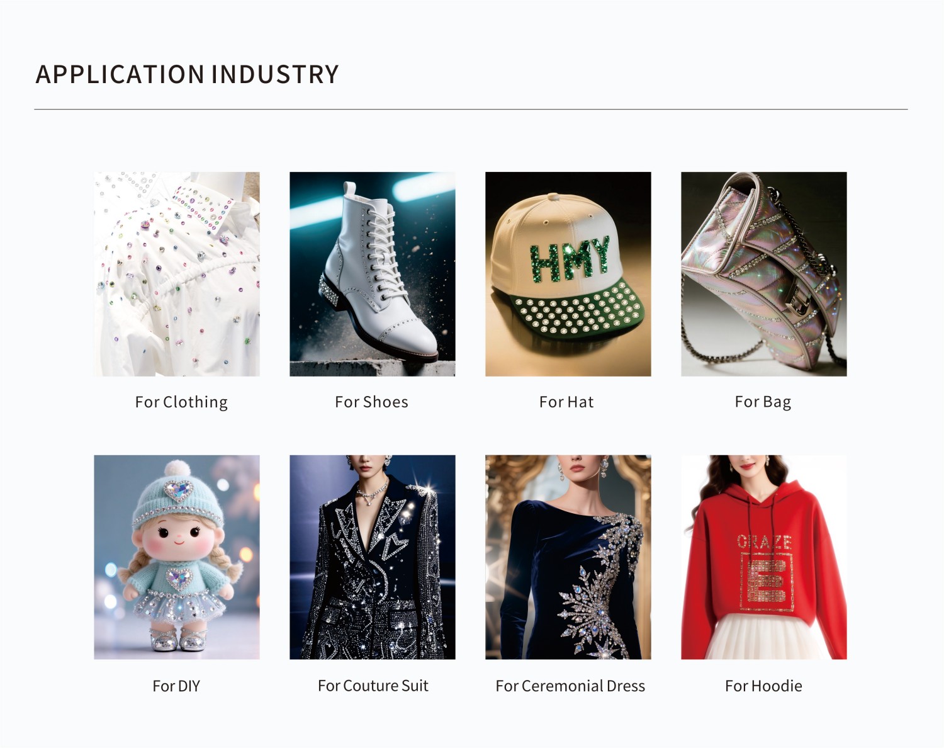Image resolution: width=944 pixels, height=748 pixels.
Task: Click the white boot photo
Action: [373, 274]
